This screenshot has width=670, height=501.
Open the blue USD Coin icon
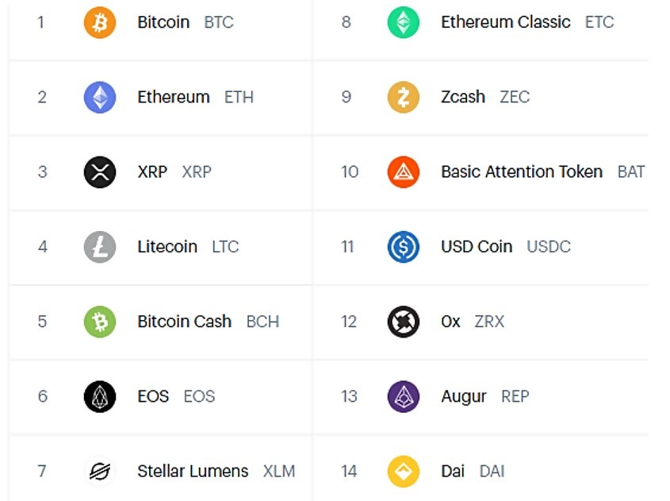pyautogui.click(x=404, y=247)
